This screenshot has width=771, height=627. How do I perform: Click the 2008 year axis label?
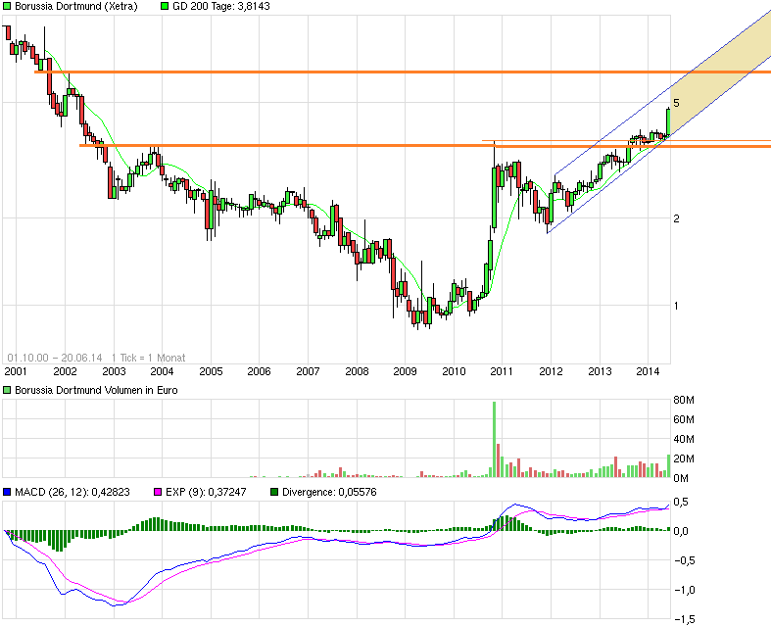pos(357,371)
